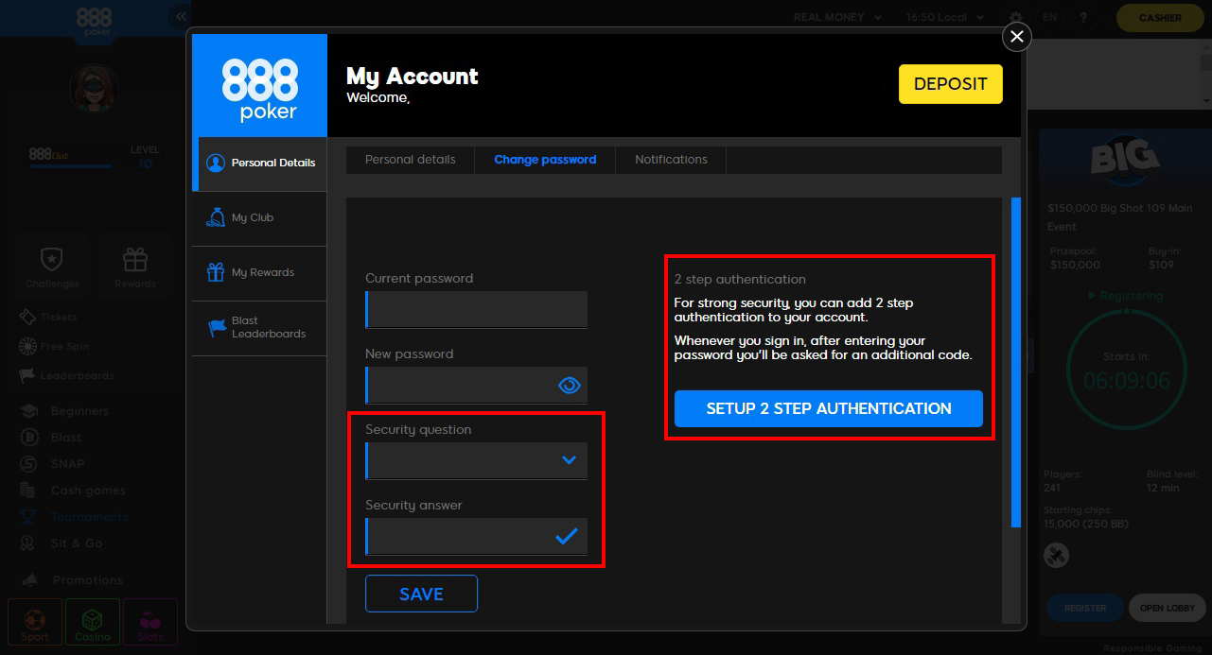Open the EN language selector
This screenshot has width=1212, height=655.
(1049, 17)
